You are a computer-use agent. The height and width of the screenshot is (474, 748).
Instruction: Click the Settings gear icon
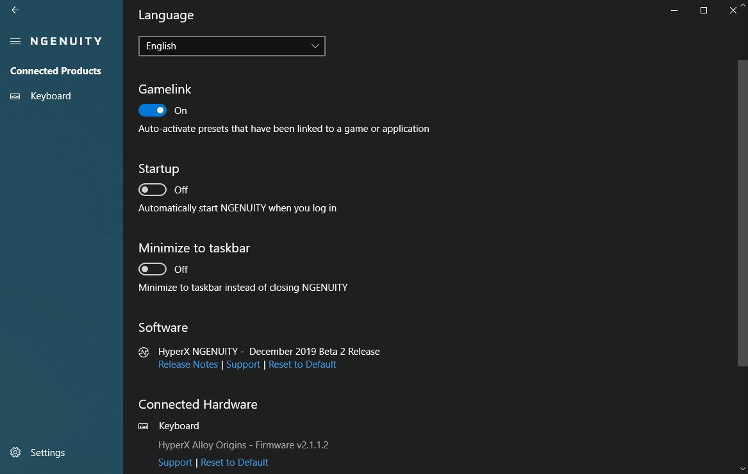[x=15, y=452]
